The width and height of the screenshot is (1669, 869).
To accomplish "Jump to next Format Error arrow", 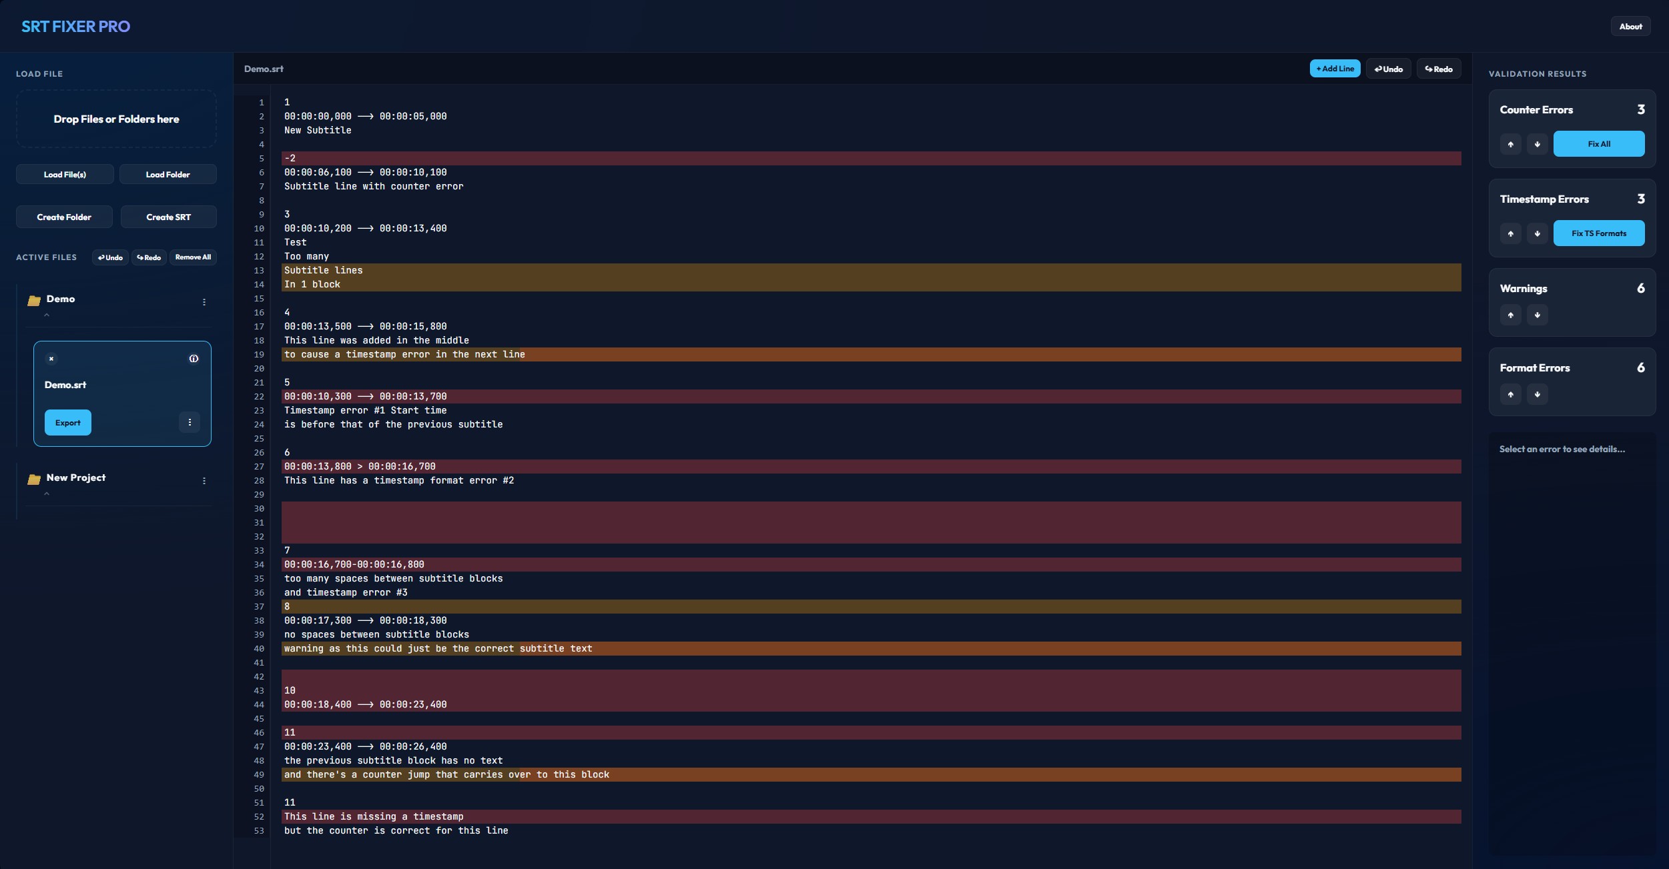I will point(1538,394).
